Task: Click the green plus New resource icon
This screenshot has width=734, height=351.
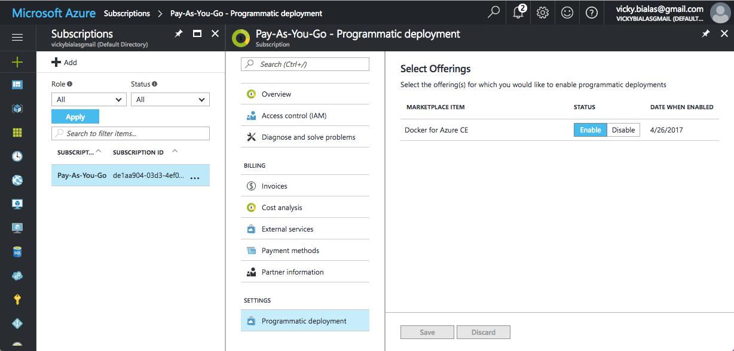Action: coord(17,61)
